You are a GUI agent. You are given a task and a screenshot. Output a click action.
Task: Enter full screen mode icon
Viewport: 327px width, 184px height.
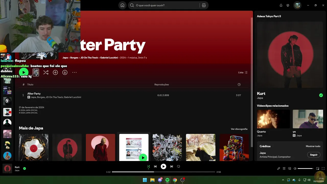pyautogui.click(x=323, y=169)
